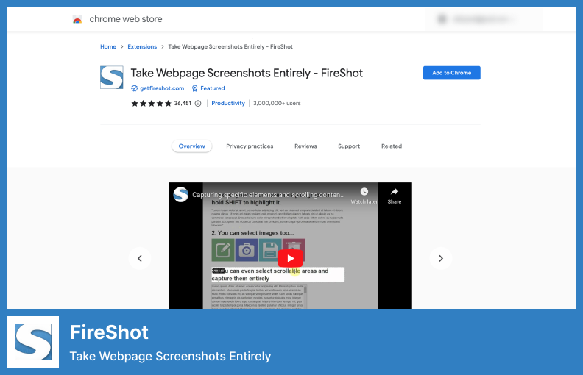
Task: Click the breadcrumb current page title
Action: [x=230, y=47]
